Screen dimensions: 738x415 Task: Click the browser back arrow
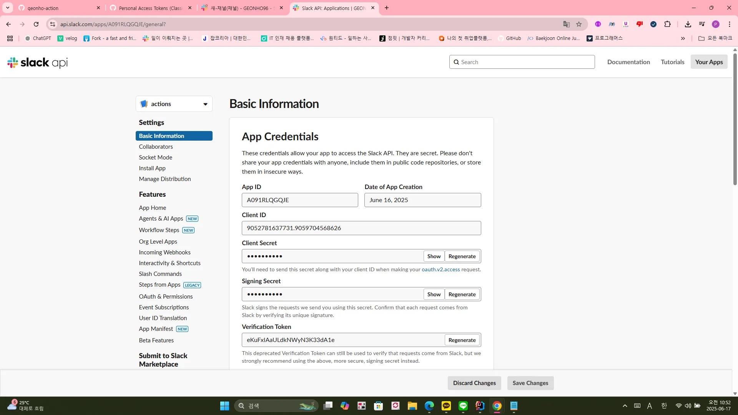point(8,24)
